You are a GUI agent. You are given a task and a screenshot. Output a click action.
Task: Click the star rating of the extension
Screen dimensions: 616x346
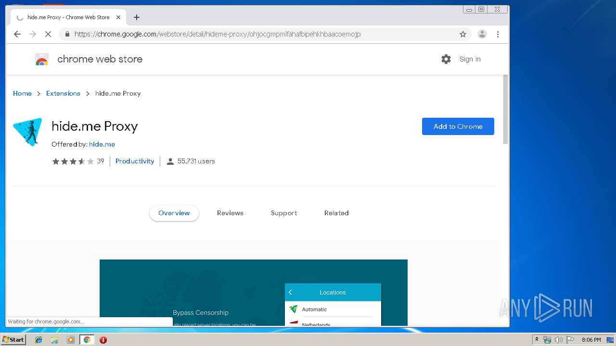tap(73, 161)
